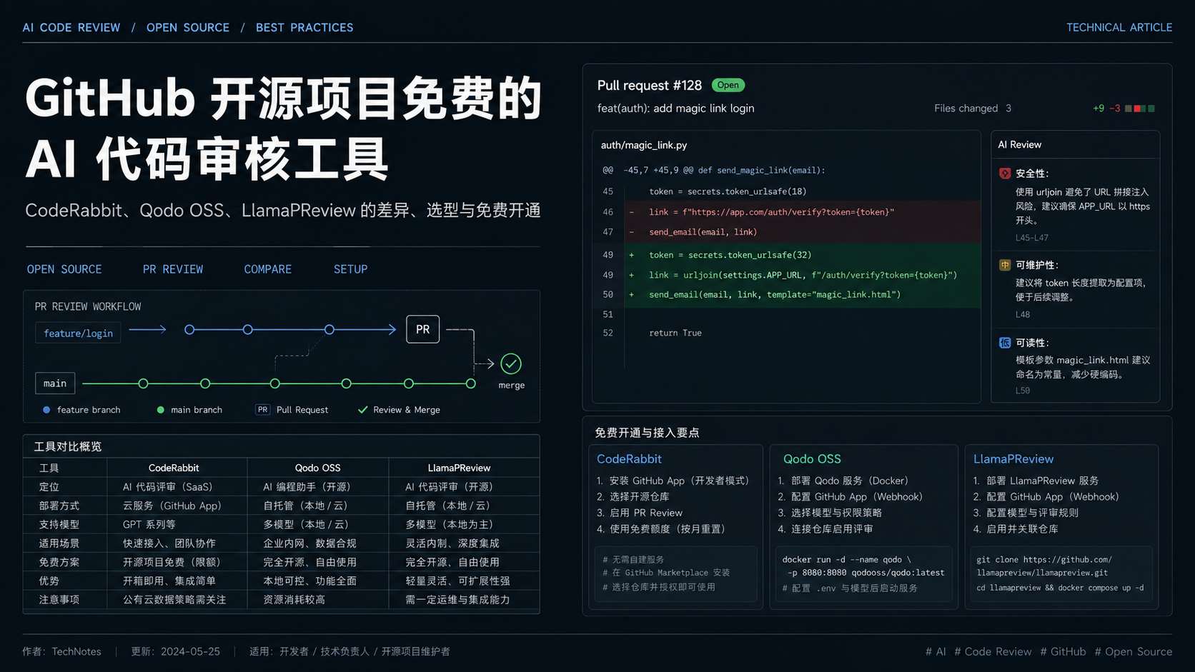
Task: Click the 工具对比概览 table title
Action: 68,446
